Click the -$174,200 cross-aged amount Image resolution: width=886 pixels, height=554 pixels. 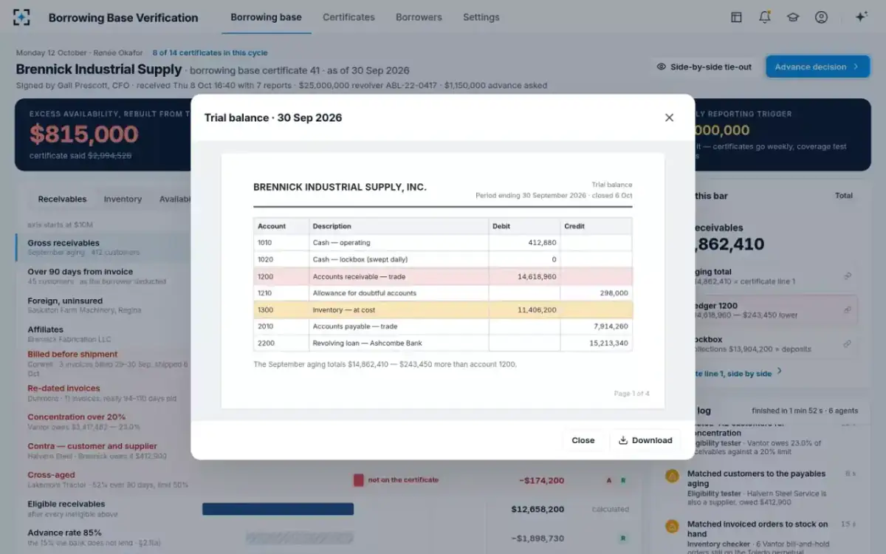(x=541, y=480)
